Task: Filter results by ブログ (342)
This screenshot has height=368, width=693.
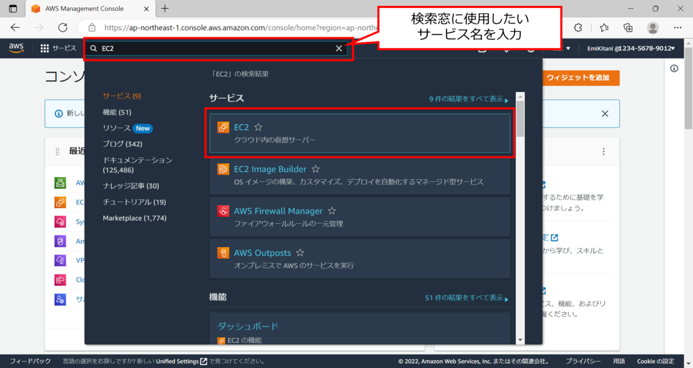Action: pyautogui.click(x=122, y=144)
